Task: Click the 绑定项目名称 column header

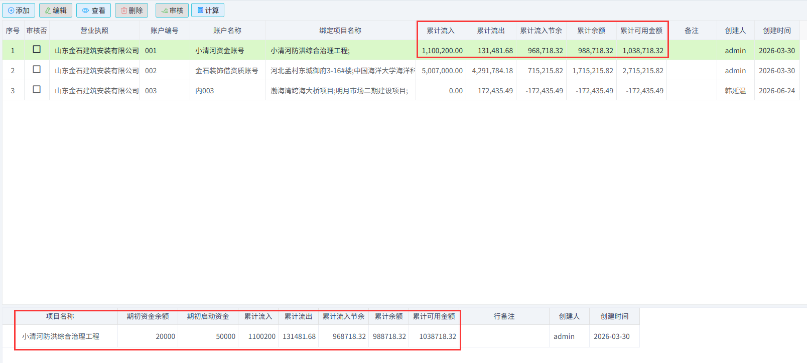Action: tap(340, 31)
